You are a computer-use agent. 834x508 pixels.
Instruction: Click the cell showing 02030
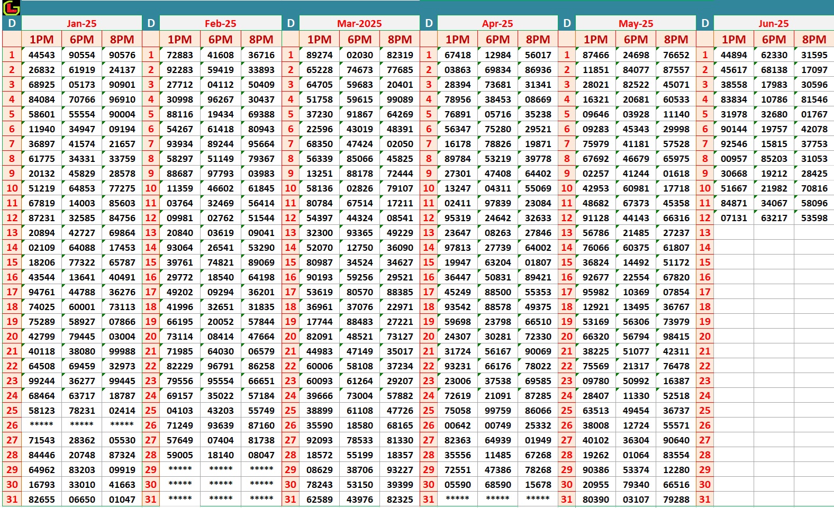[x=360, y=55]
